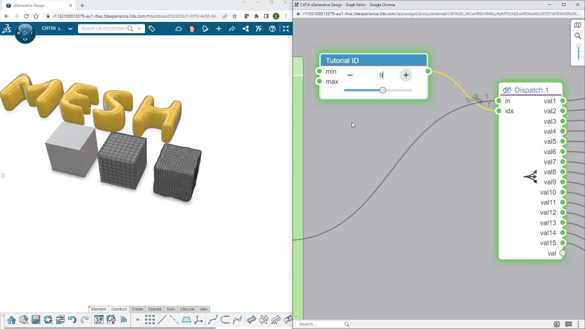This screenshot has height=329, width=585.
Task: Click the Tutorial ID min input port
Action: 319,71
